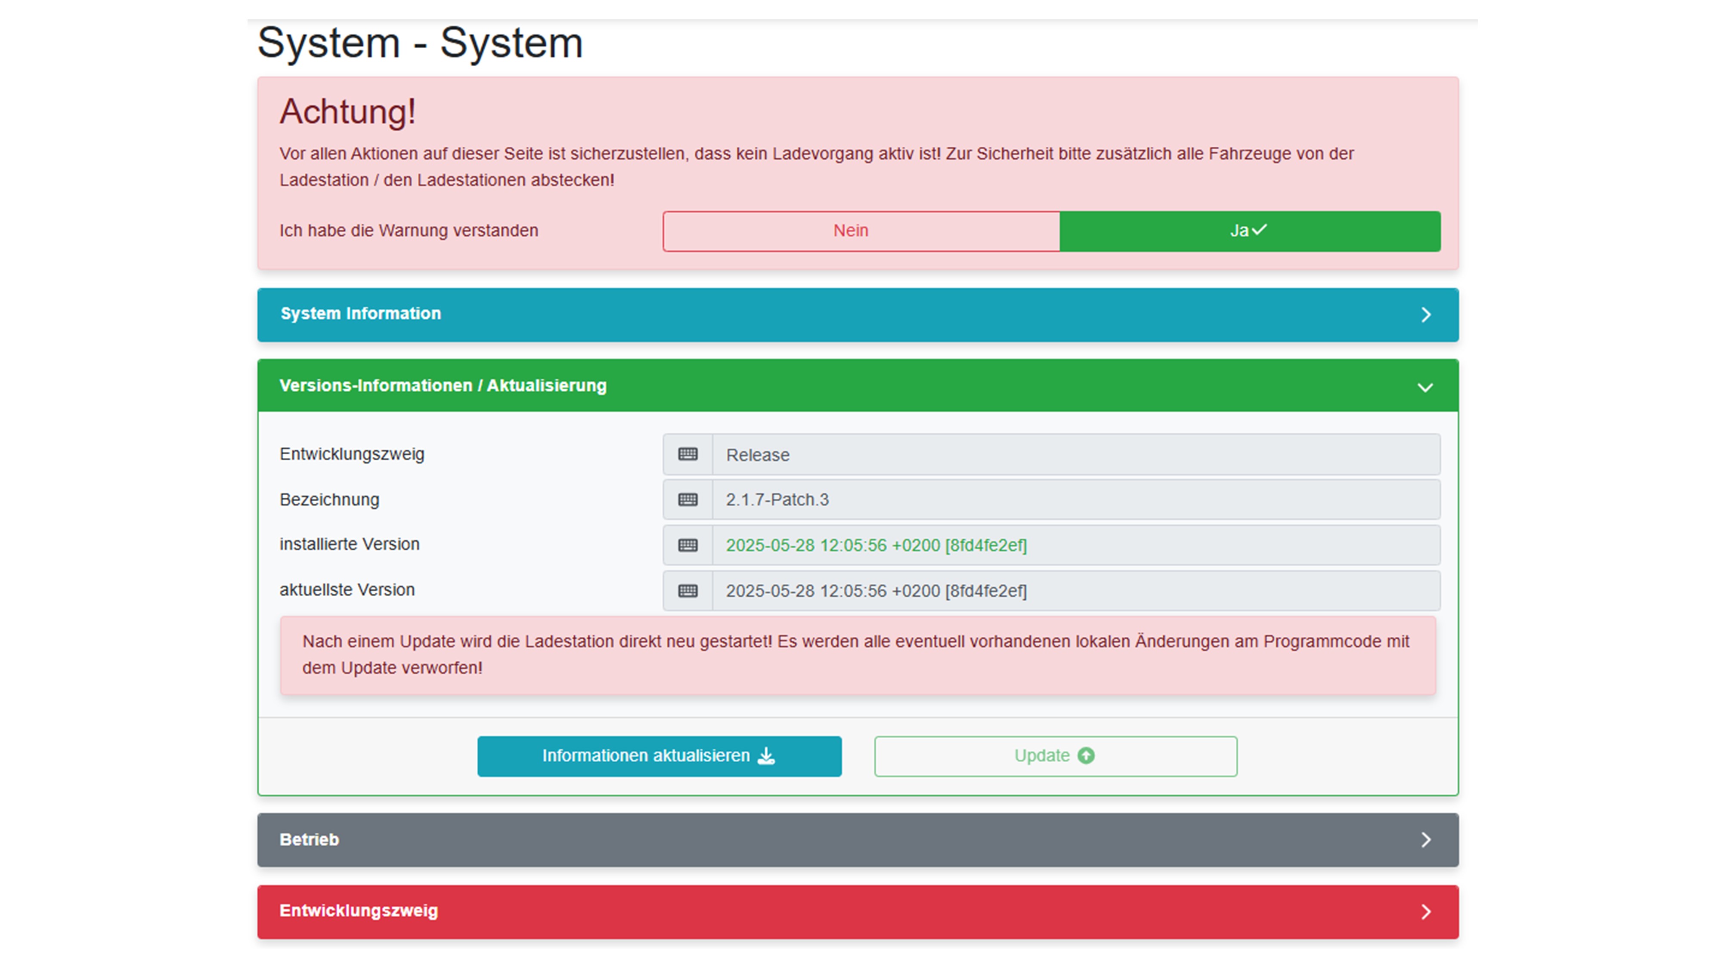Expand System Information chevron arrow
Viewport: 1722px width, 968px height.
[x=1425, y=314]
